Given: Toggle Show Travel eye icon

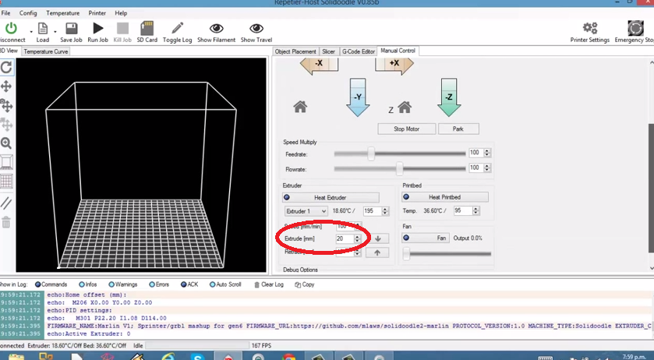Looking at the screenshot, I should coord(256,28).
